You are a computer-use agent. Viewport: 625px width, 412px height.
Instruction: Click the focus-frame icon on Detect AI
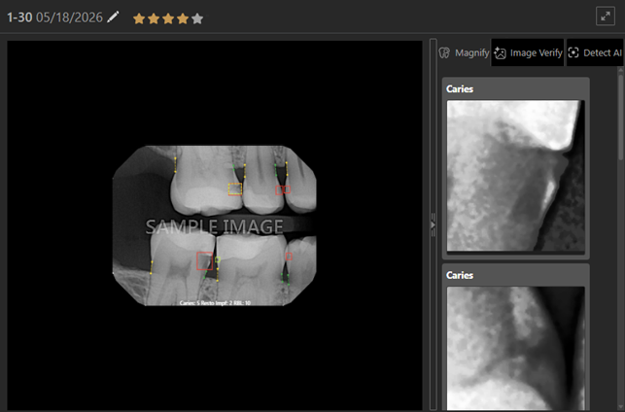[573, 52]
